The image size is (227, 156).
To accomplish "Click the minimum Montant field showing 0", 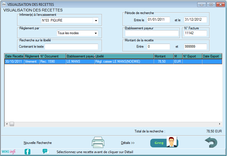I will (x=159, y=47).
